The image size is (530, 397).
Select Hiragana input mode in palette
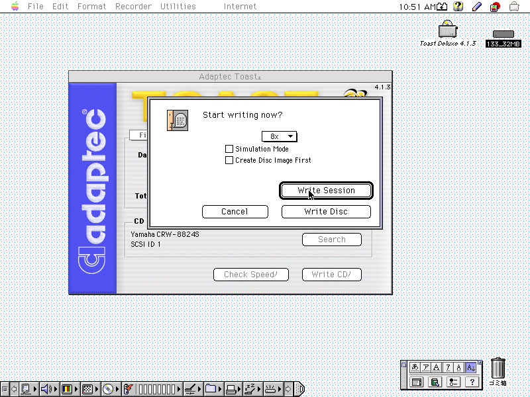415,367
